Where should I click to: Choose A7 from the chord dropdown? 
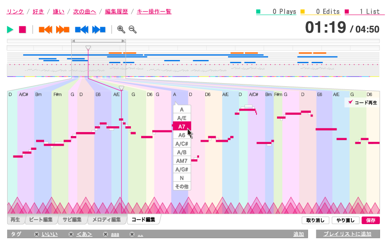pos(182,127)
